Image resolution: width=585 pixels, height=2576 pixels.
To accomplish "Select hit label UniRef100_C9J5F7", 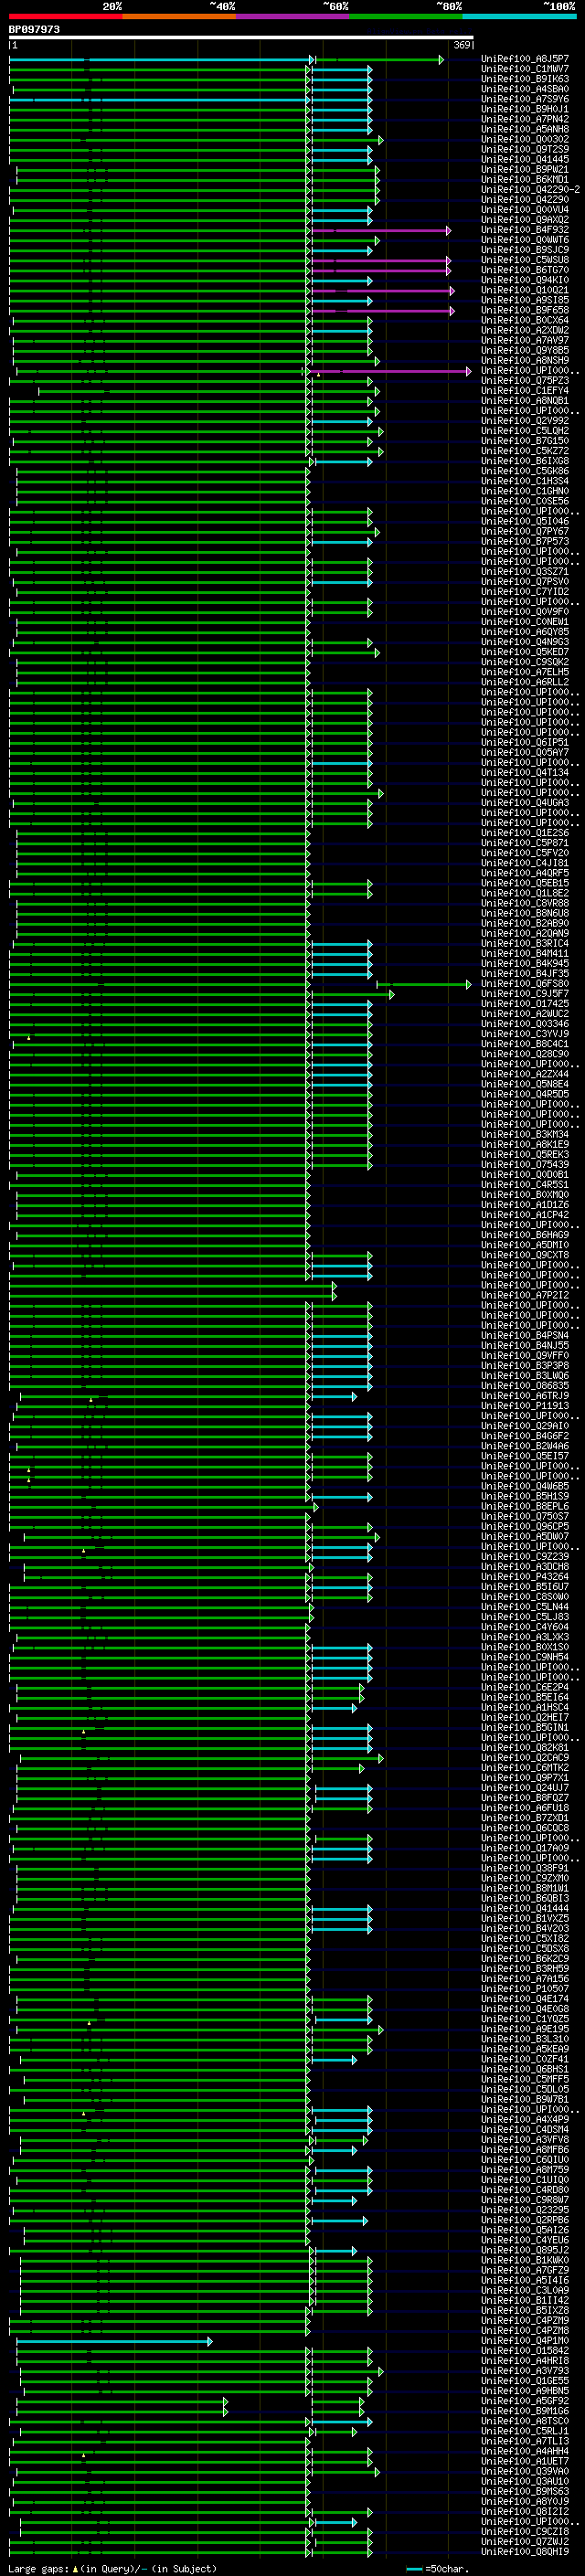I will click(x=525, y=994).
